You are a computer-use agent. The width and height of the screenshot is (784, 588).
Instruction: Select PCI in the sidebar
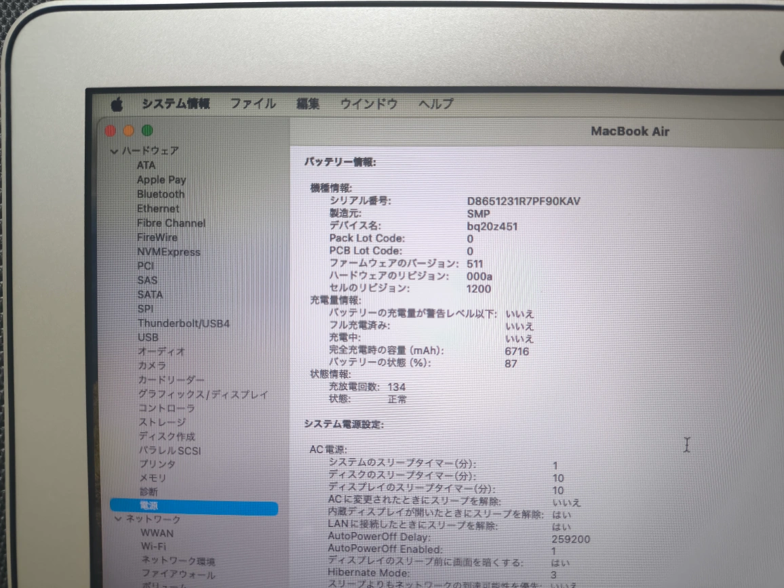(146, 266)
